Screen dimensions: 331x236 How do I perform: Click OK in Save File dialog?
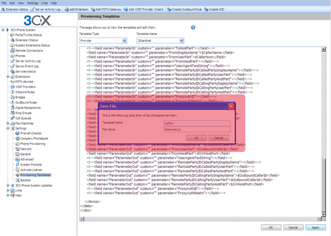point(196,138)
